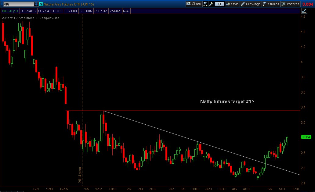Viewport: 315px width, 192px height.
Task: Click the 3.4 price axis label
Action: [303, 107]
